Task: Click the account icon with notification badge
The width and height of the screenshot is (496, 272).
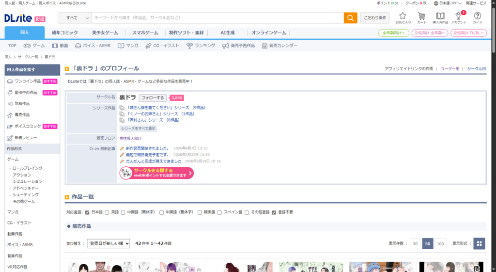Action: [458, 16]
